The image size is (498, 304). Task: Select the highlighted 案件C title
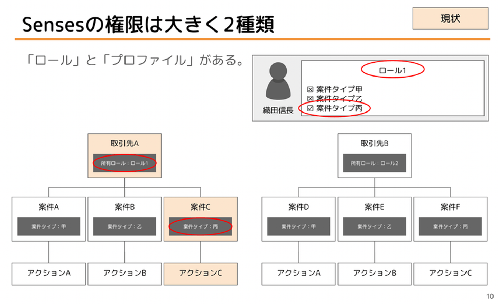200,207
